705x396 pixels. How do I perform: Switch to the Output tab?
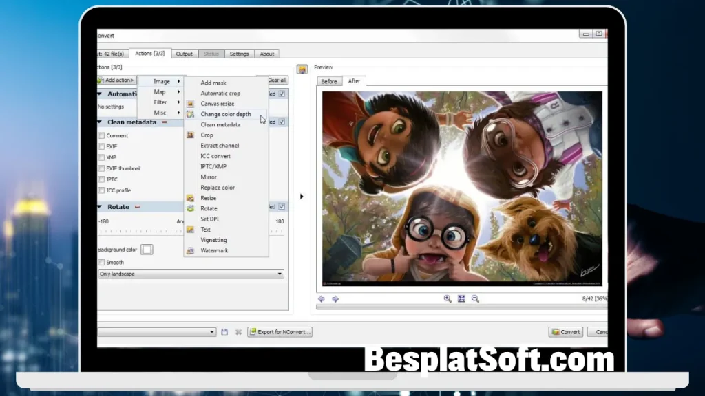pyautogui.click(x=183, y=53)
